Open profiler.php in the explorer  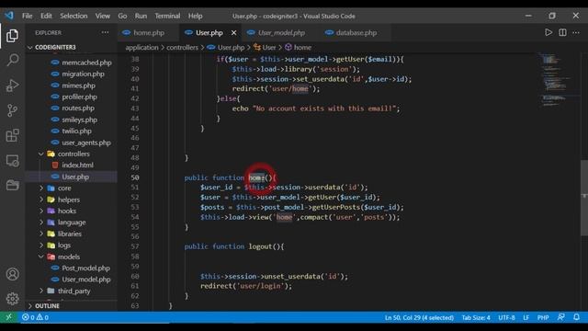79,97
